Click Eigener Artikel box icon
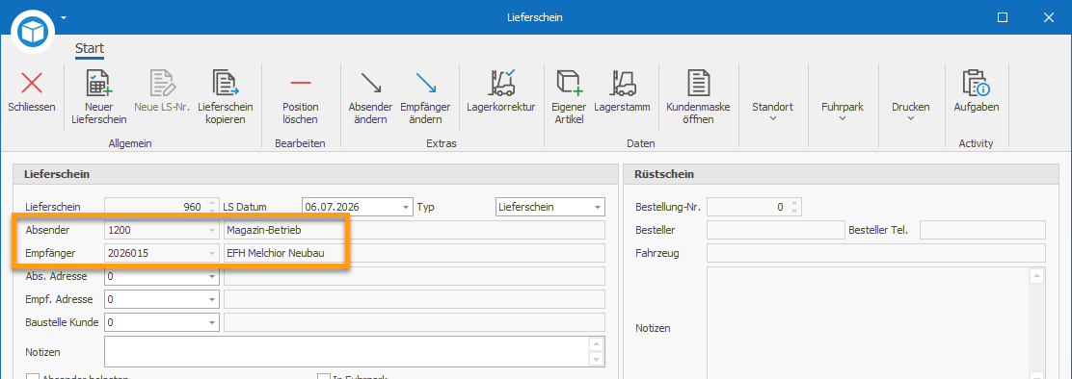 pos(569,83)
